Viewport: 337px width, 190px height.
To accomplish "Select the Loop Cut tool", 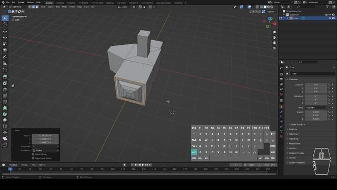I will click(5, 96).
